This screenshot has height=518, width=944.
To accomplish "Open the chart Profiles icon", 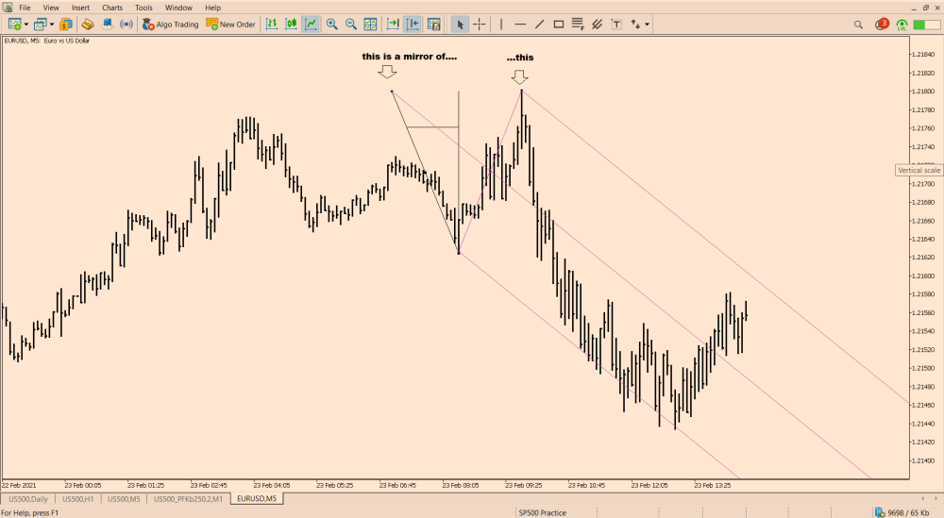I will pyautogui.click(x=41, y=25).
